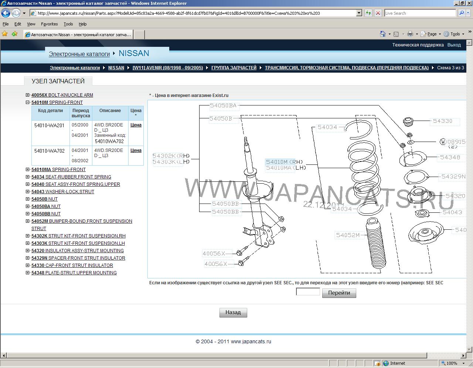Image resolution: width=473 pixels, height=368 pixels.
Task: Click the Refresh page icon
Action: [x=368, y=13]
